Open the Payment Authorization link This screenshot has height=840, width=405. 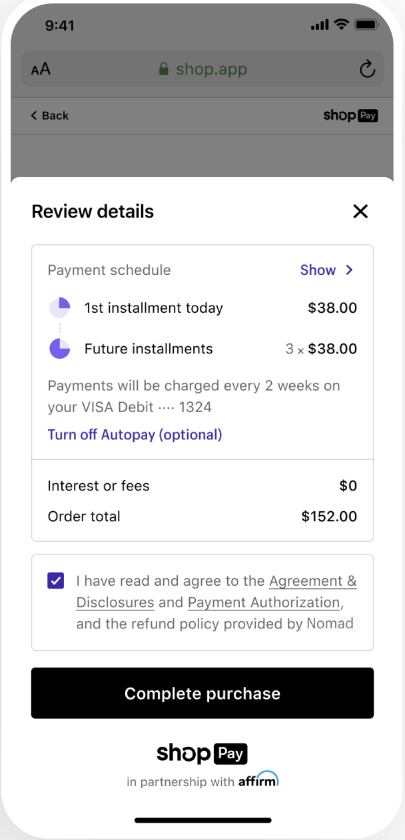pyautogui.click(x=264, y=602)
